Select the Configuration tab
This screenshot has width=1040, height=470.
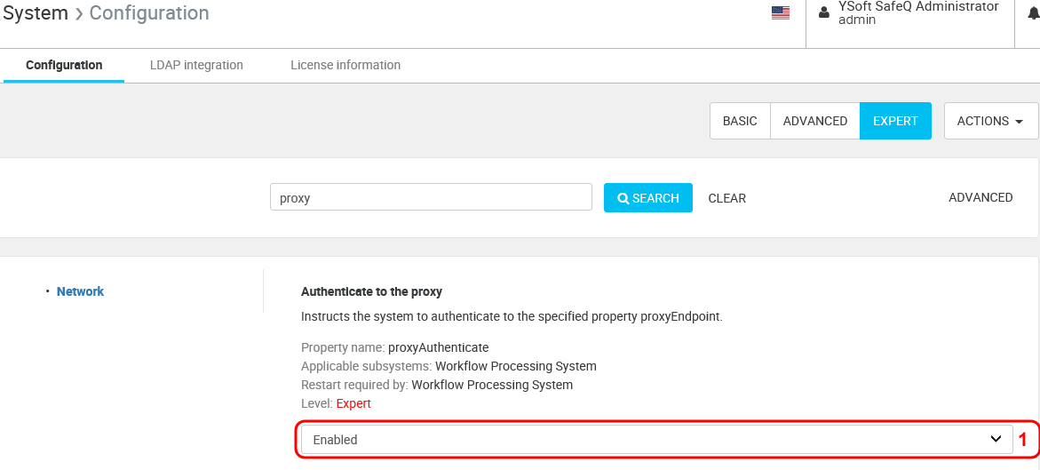point(64,65)
